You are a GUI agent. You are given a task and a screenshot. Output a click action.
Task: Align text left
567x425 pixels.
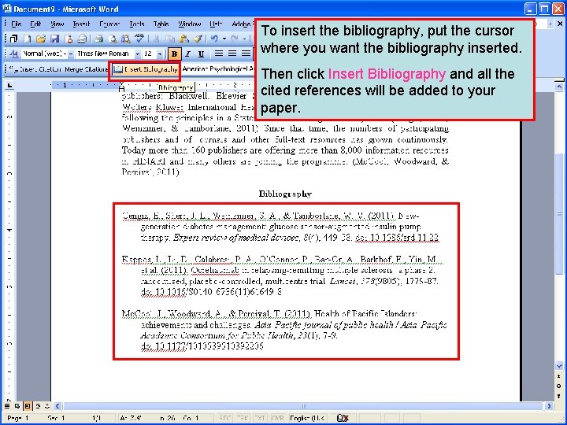click(218, 54)
